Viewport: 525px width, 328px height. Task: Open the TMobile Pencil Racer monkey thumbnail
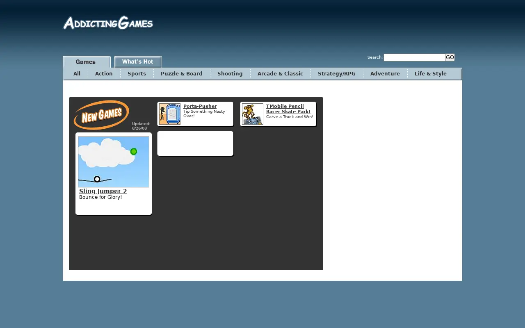(x=253, y=114)
